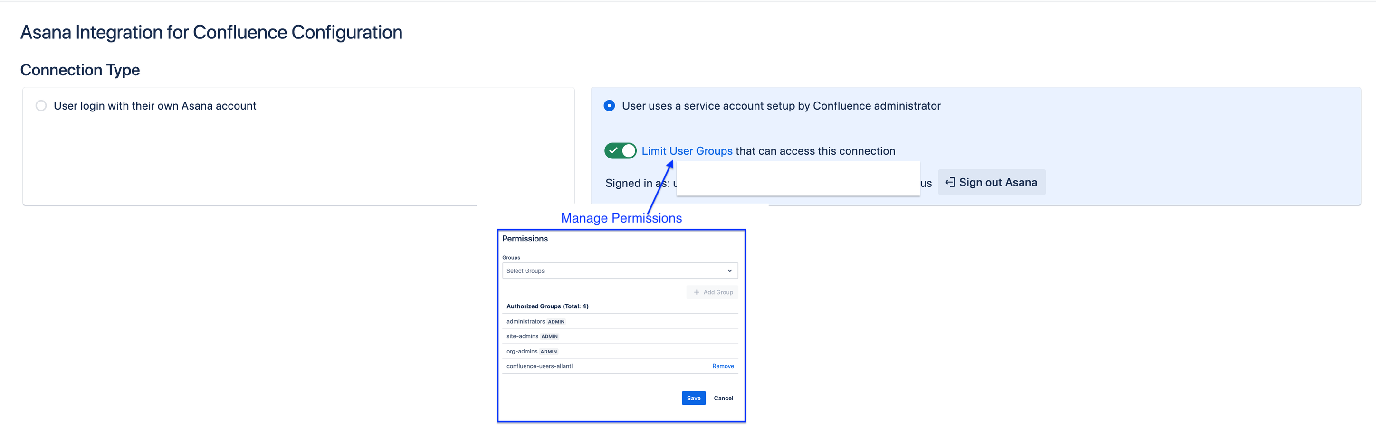Click the page title 'Asana Integration for Confluence Configuration'
This screenshot has width=1376, height=427.
[x=211, y=33]
